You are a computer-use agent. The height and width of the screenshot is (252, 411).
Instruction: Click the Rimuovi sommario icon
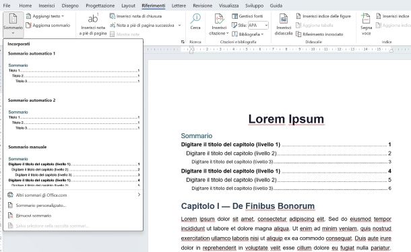click(10, 216)
